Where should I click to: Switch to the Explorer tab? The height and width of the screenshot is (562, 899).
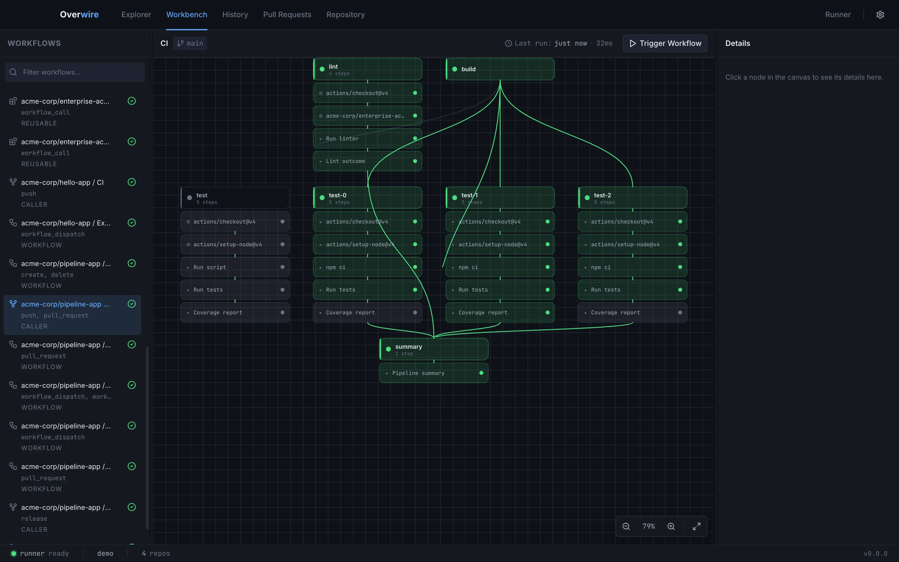[136, 14]
